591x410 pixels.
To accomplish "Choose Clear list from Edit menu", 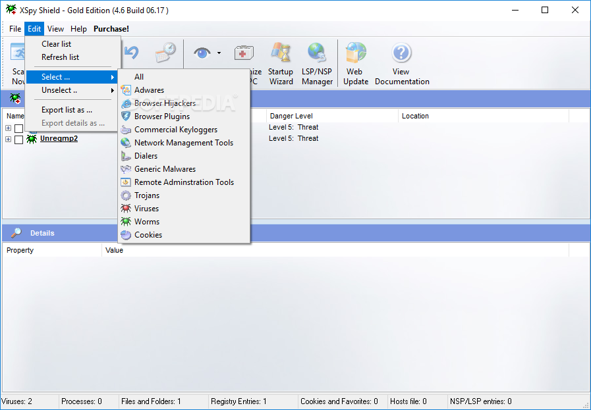I will [x=72, y=44].
